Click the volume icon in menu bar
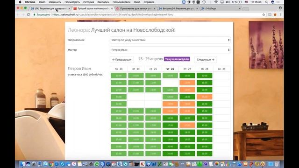299x168 pixels. [228, 2]
